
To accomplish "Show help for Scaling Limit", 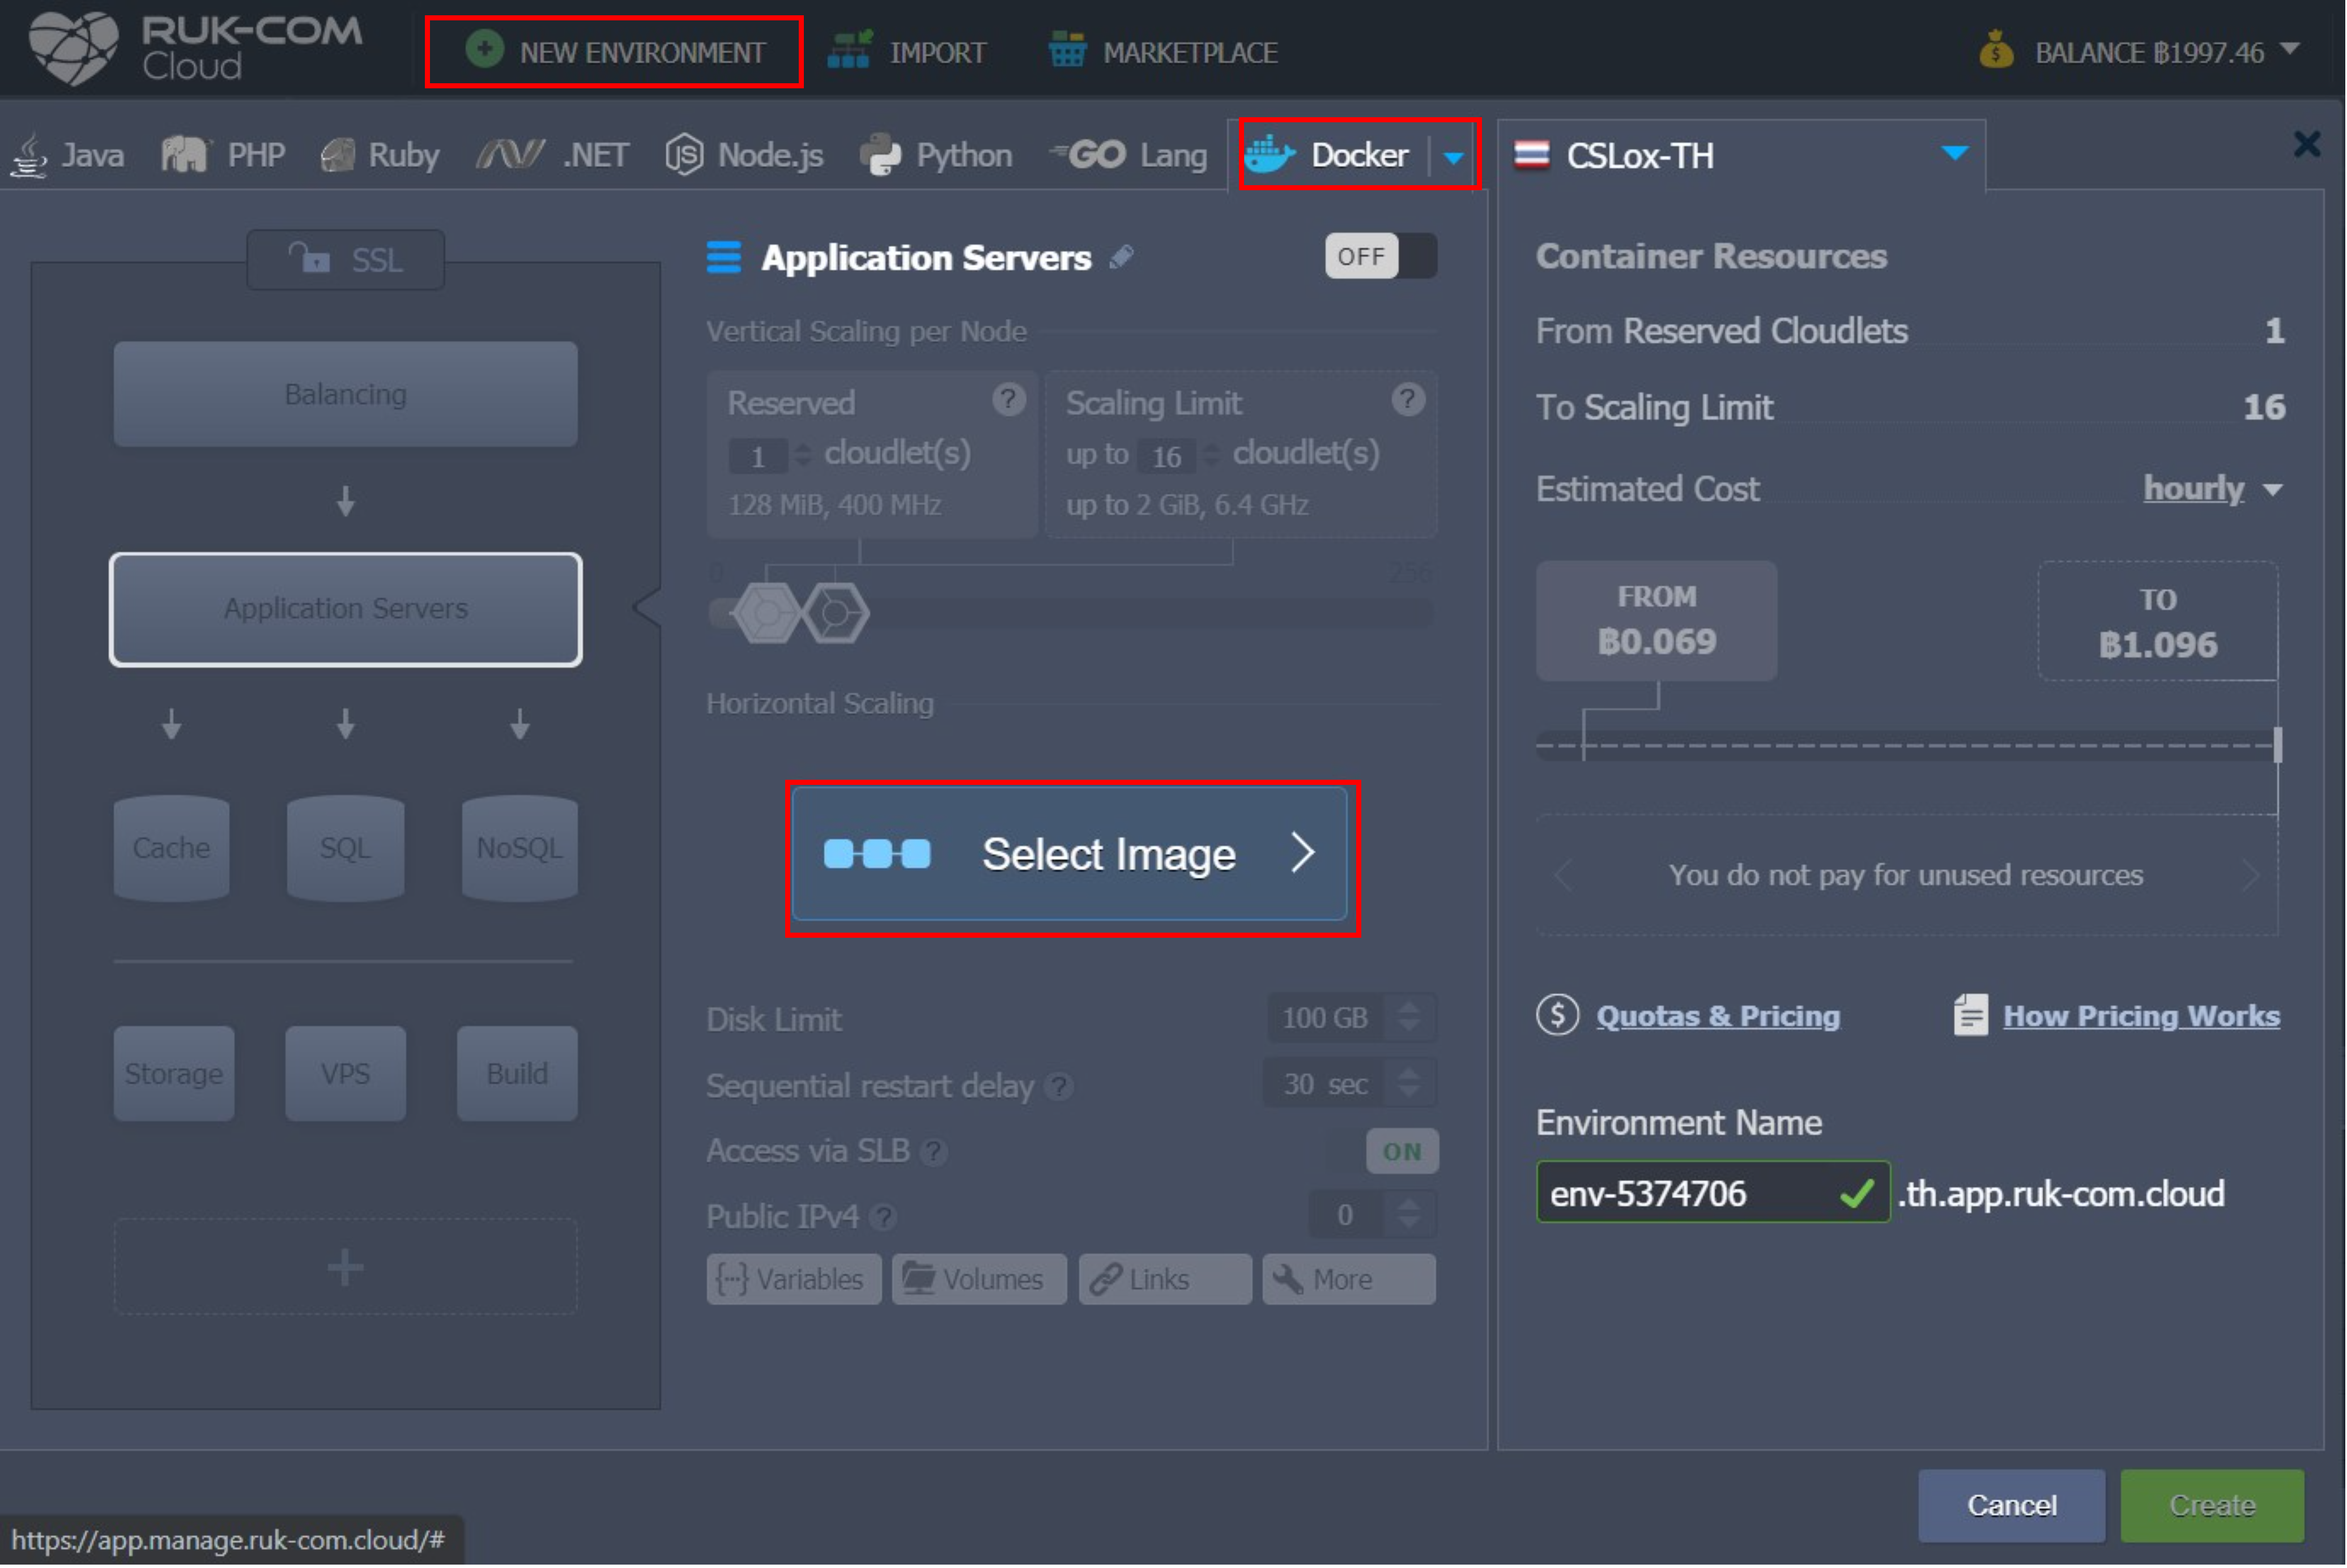I will (x=1408, y=400).
